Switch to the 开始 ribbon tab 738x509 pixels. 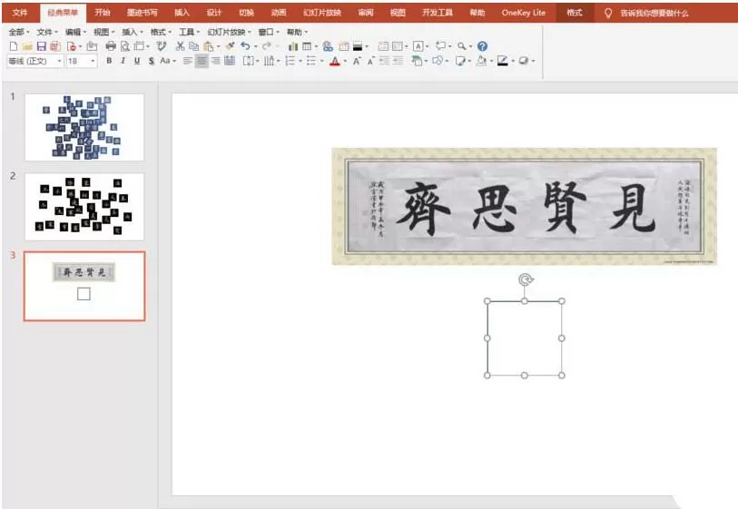coord(103,12)
